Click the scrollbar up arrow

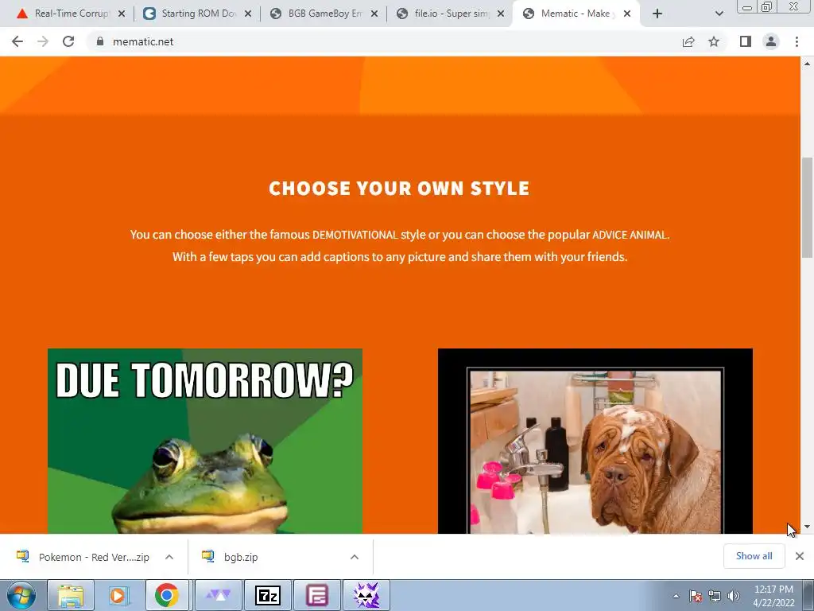[x=807, y=64]
